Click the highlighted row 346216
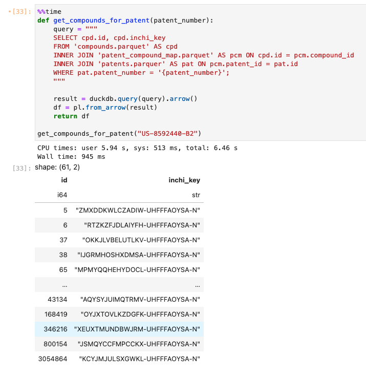The width and height of the screenshot is (366, 376). 119,329
